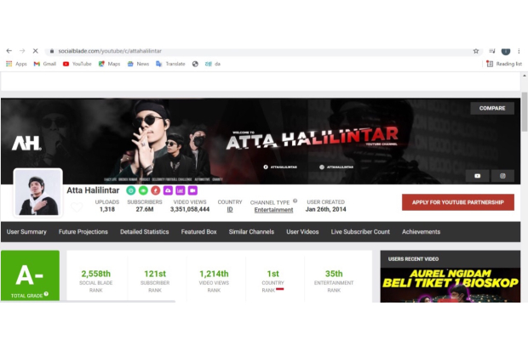Open the Chrome three-dot menu
Viewport: 528px width, 351px height.
coord(519,51)
